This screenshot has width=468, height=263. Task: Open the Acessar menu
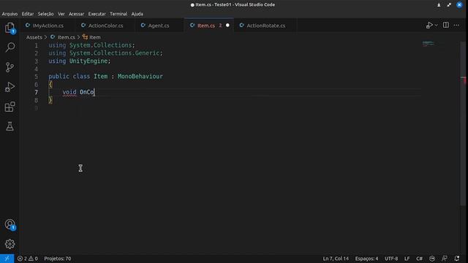[x=76, y=14]
